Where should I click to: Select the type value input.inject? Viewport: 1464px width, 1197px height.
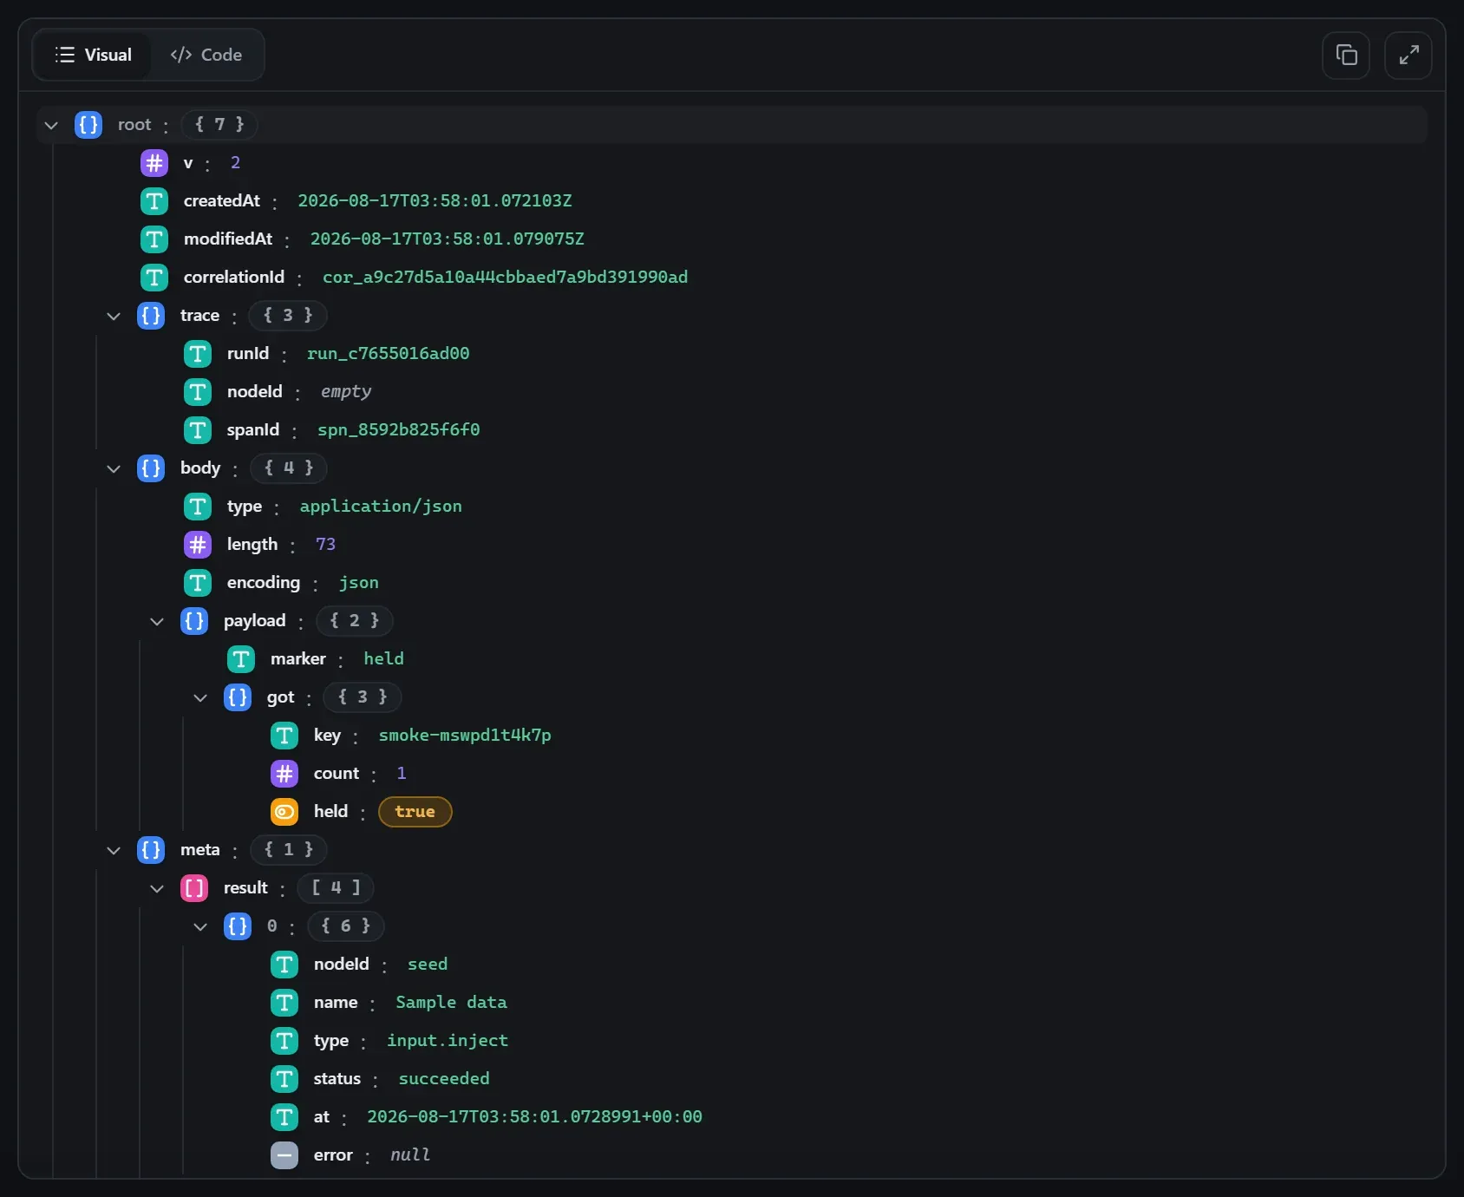(448, 1041)
